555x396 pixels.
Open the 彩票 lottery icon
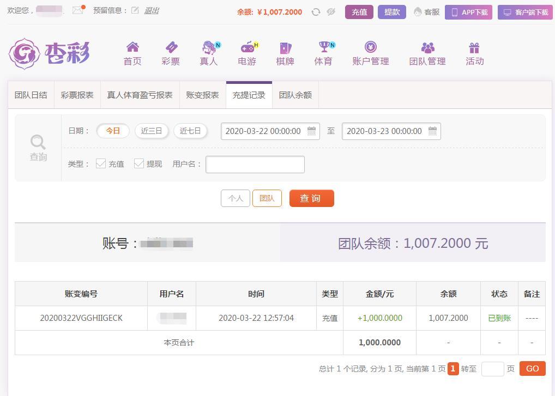pos(171,47)
